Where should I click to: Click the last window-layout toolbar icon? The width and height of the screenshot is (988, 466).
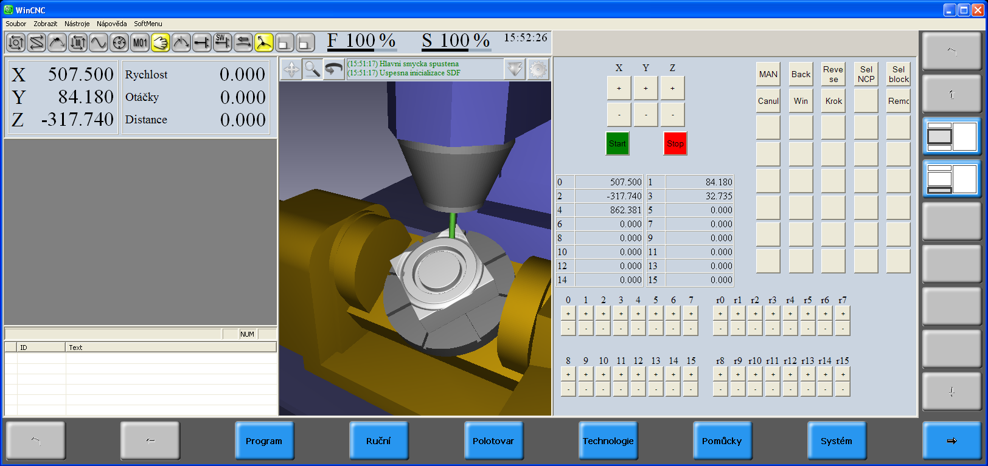coord(305,43)
